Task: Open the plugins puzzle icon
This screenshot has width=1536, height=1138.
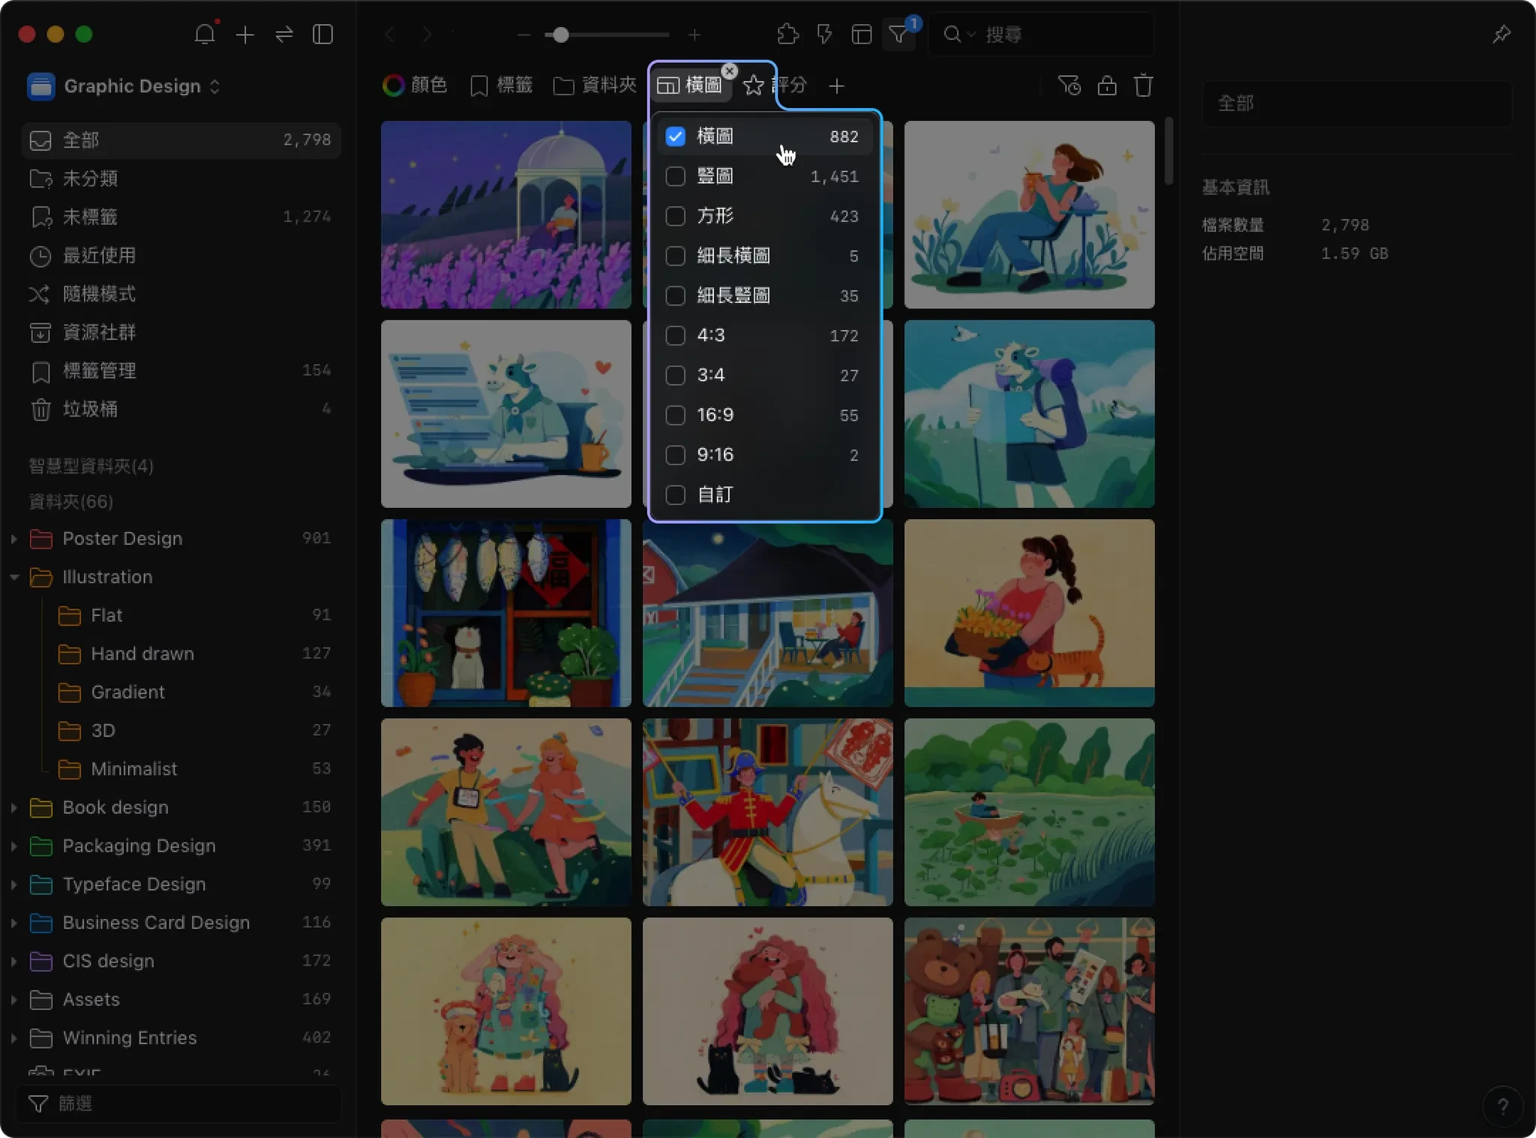Action: pos(787,35)
